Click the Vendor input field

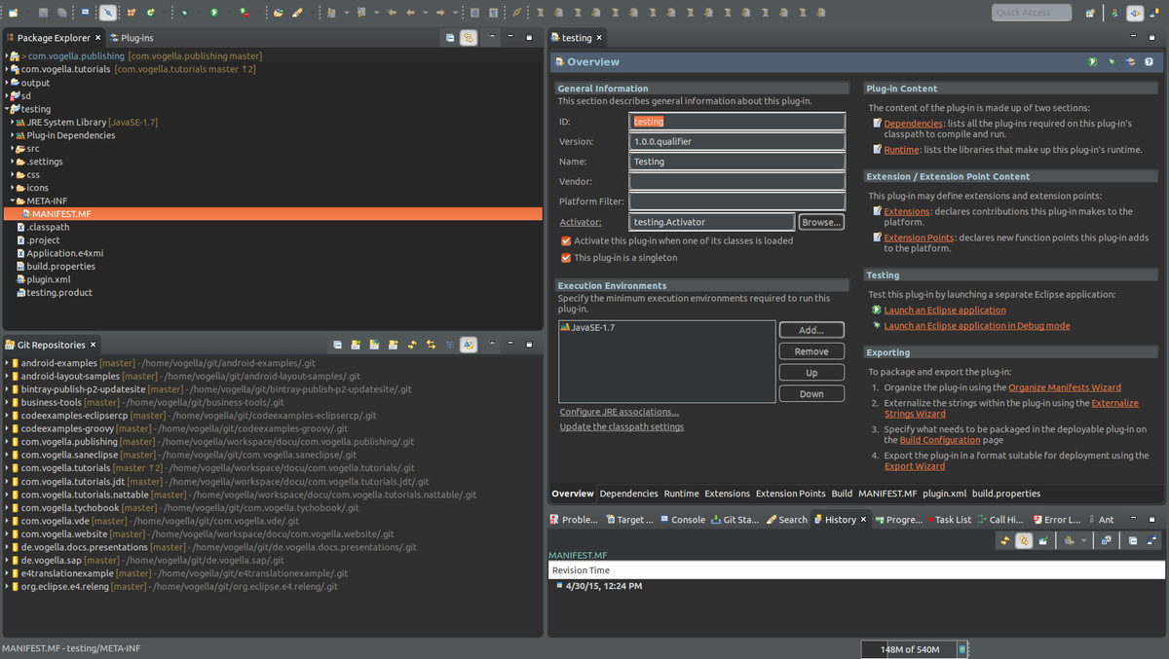pyautogui.click(x=736, y=181)
